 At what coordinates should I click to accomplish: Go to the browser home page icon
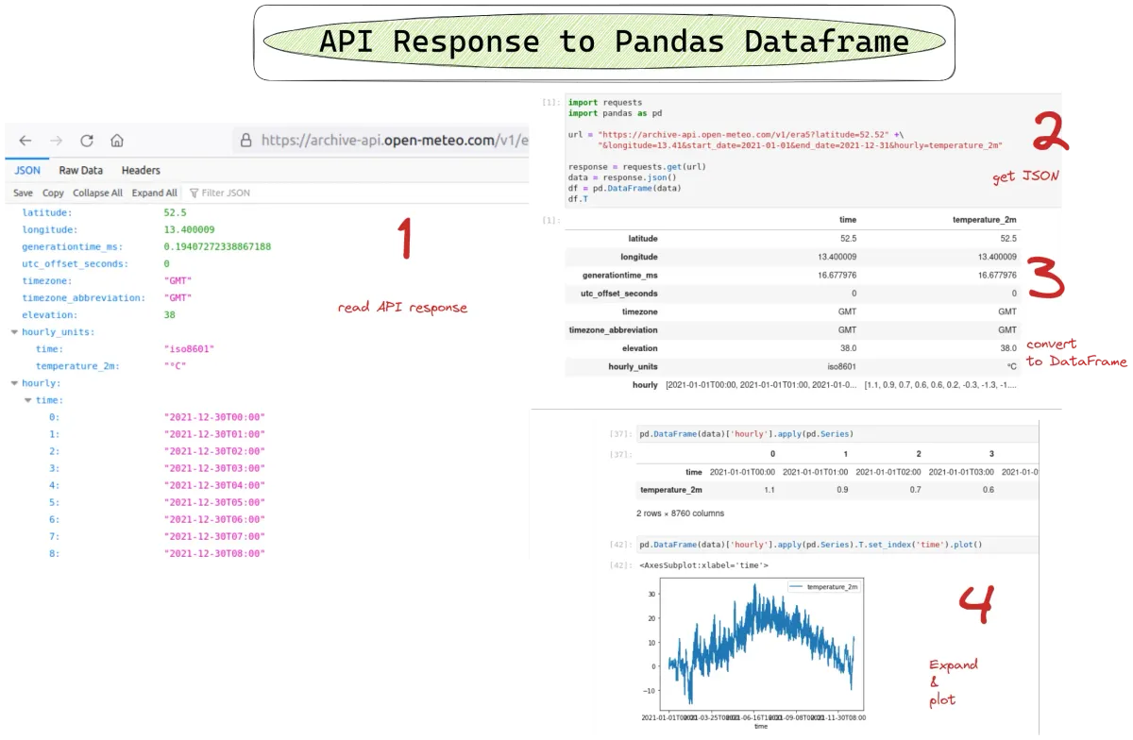[x=117, y=141]
